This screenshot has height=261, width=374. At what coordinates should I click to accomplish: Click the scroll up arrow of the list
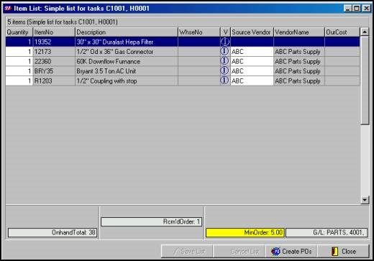click(x=365, y=32)
